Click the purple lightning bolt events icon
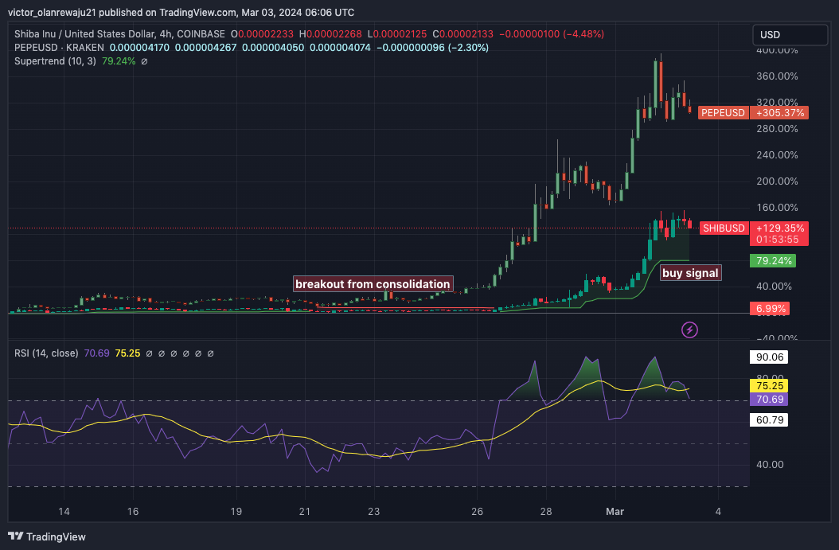839x550 pixels. coord(689,330)
